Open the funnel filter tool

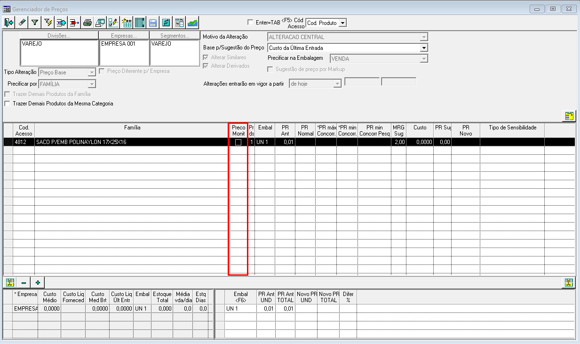pyautogui.click(x=35, y=22)
